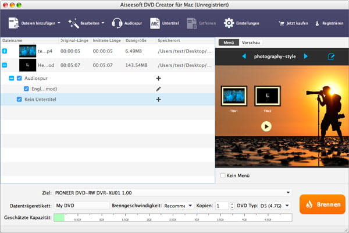Toggle the Kein Untertitel checkbox

[x=19, y=100]
